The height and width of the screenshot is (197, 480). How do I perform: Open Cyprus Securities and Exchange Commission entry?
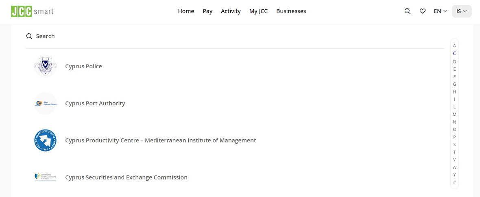[126, 178]
